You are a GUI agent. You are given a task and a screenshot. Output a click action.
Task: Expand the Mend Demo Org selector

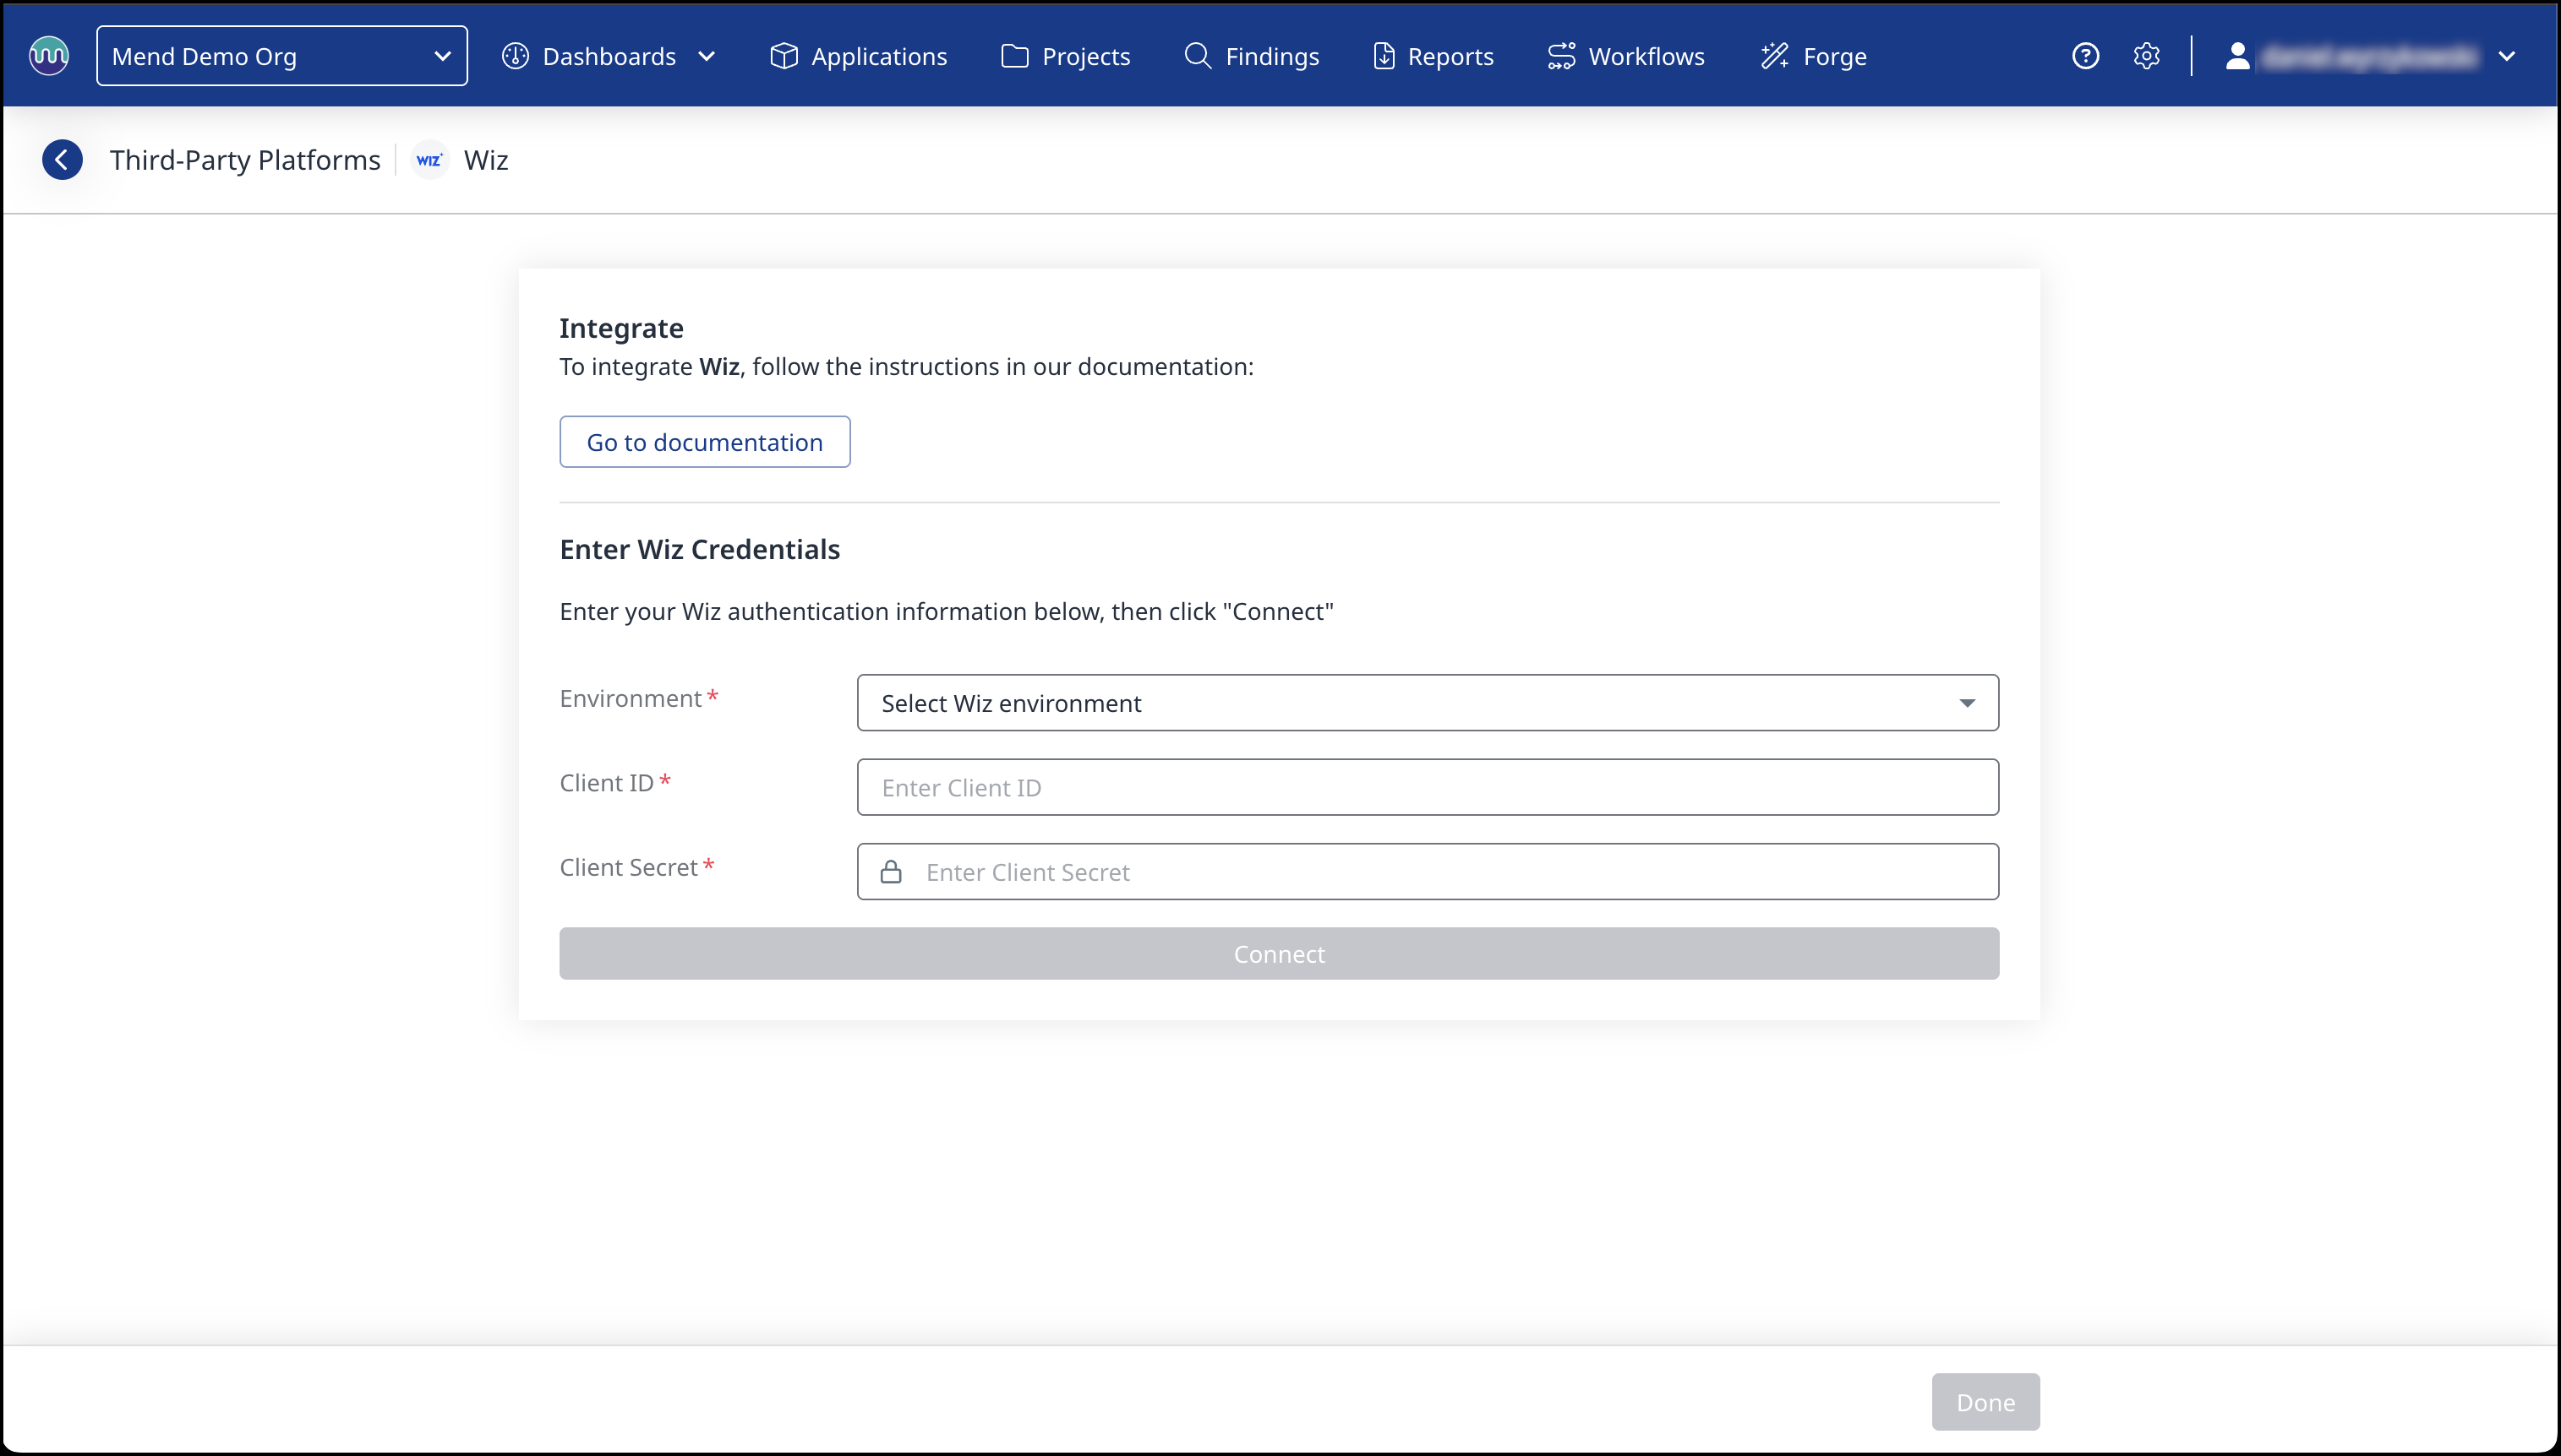click(x=281, y=56)
